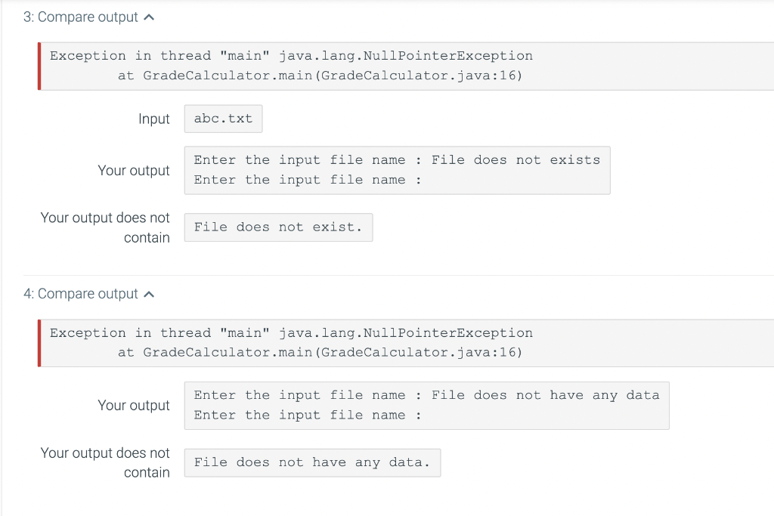The width and height of the screenshot is (774, 516).
Task: Select the 'File does not have any data.' text box
Action: coord(312,462)
